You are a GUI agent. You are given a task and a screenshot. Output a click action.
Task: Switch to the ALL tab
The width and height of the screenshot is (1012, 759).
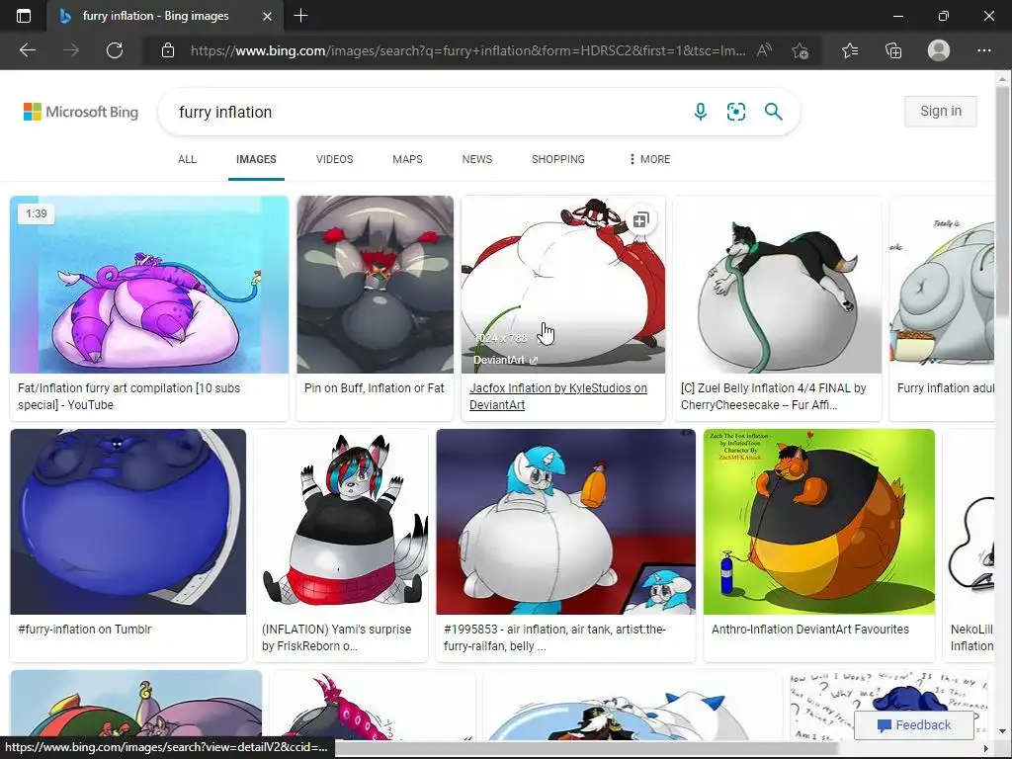coord(187,159)
